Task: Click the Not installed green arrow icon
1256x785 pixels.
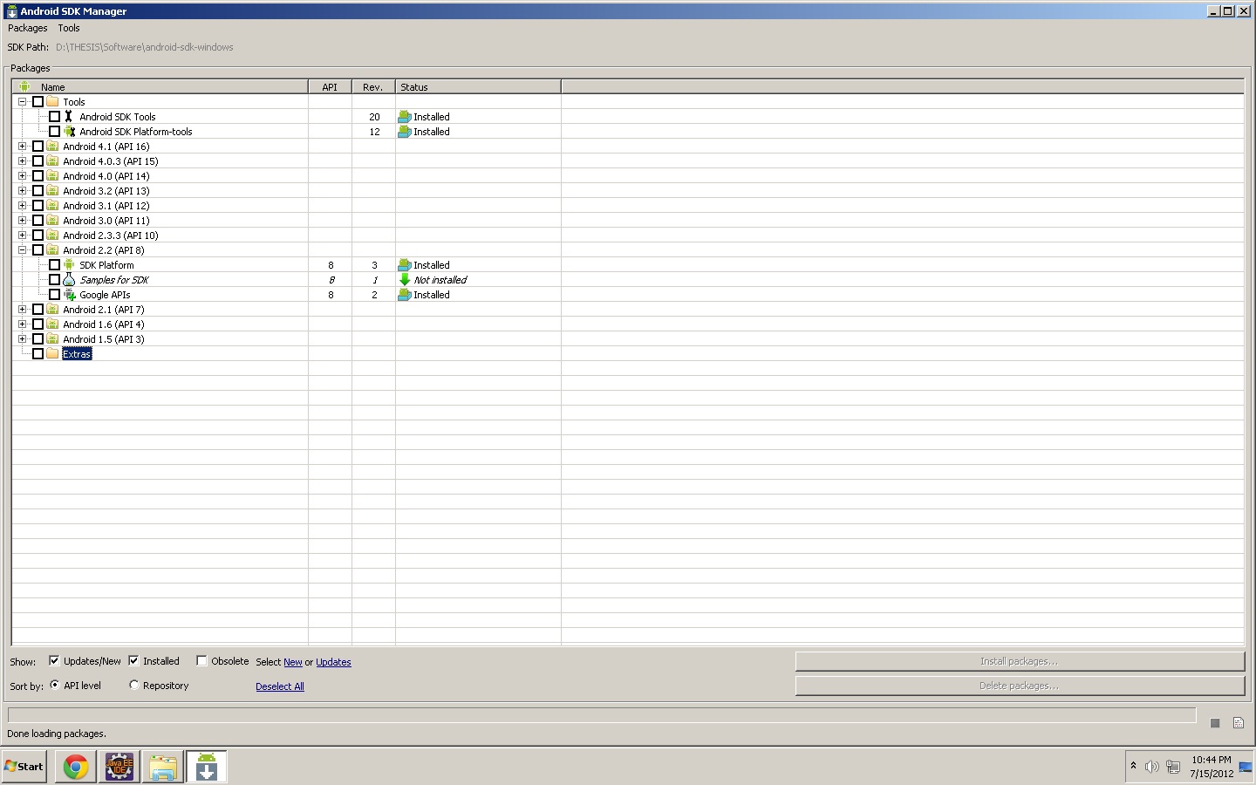Action: [x=405, y=279]
